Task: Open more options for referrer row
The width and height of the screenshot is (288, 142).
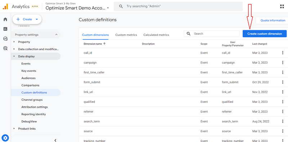Action: (x=283, y=112)
